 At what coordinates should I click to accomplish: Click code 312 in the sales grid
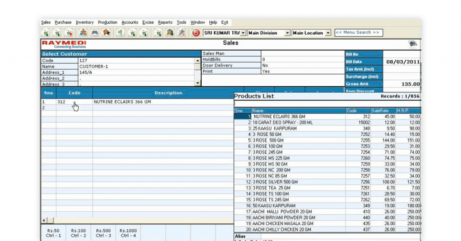(61, 102)
